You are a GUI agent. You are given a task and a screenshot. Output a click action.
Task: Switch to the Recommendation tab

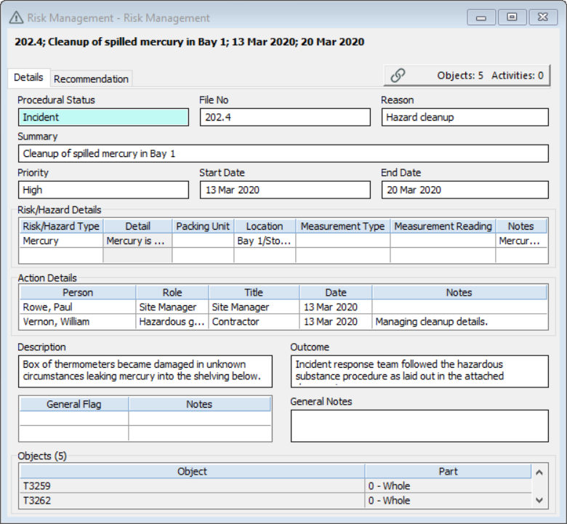pos(91,78)
